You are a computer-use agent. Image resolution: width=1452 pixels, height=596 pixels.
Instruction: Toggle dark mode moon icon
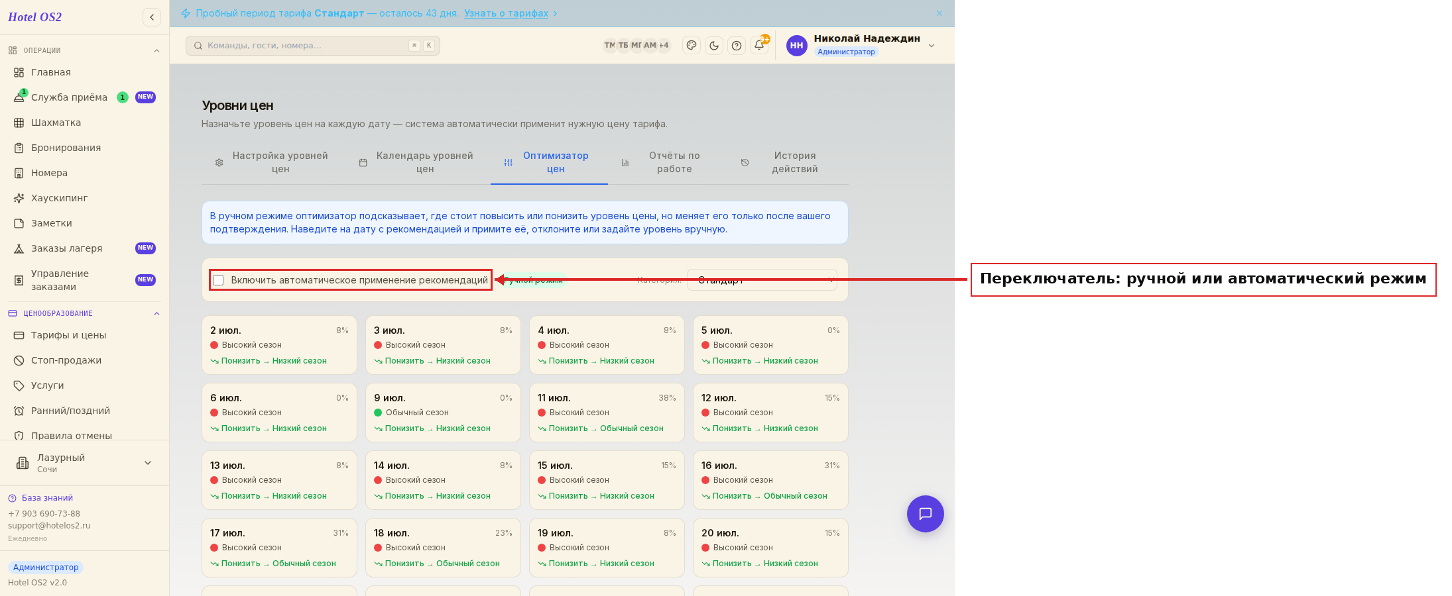click(x=714, y=46)
